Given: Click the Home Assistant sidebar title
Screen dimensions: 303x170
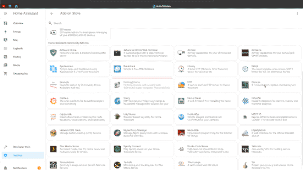Looking at the screenshot, I should pos(26,13).
